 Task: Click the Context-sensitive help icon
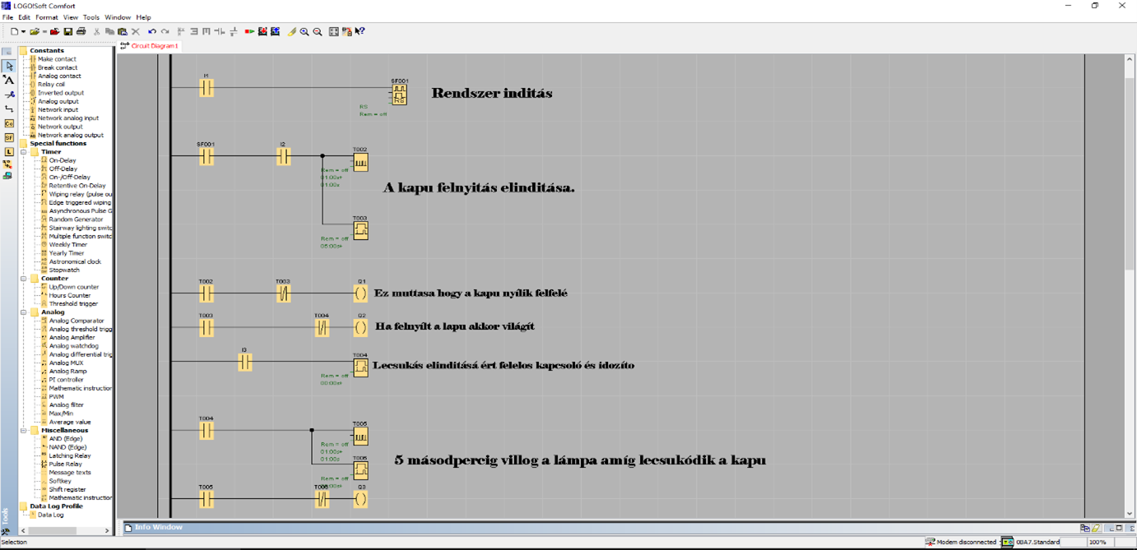pos(360,32)
